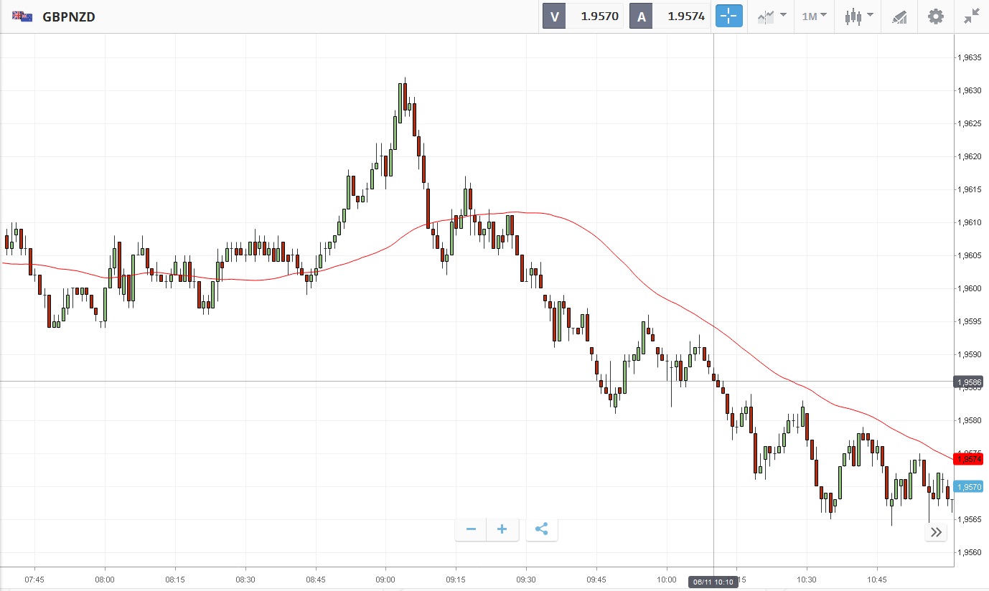The height and width of the screenshot is (591, 989).
Task: Click the blue 1,9570 price label
Action: coord(968,486)
